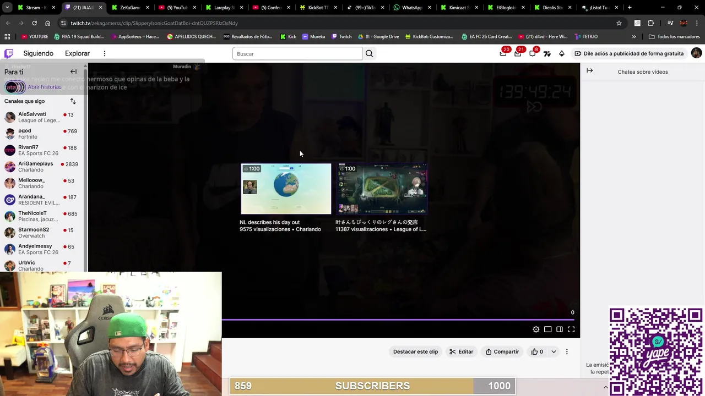Switch to the WhatsApp browser tab

click(411, 8)
